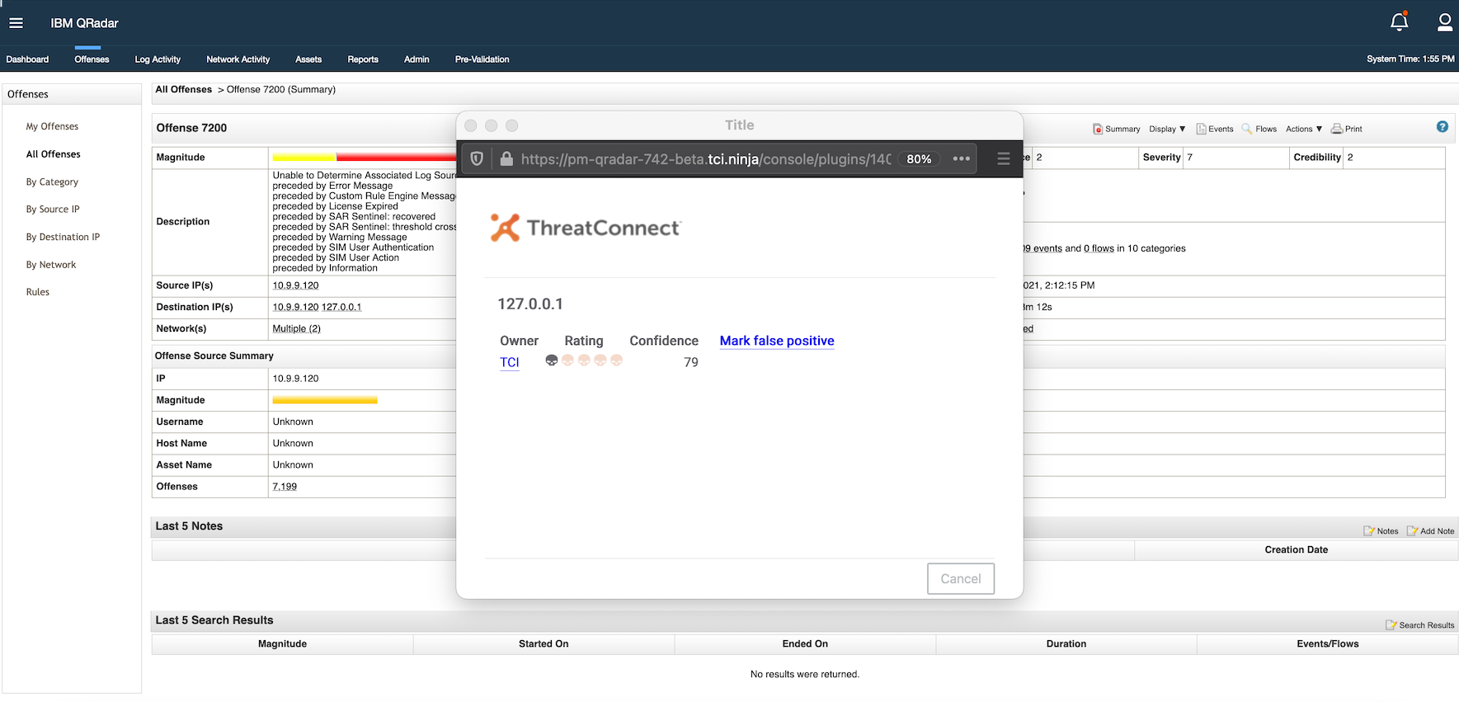Image resolution: width=1459 pixels, height=702 pixels.
Task: Open the Events toolbar item
Action: (x=1215, y=129)
